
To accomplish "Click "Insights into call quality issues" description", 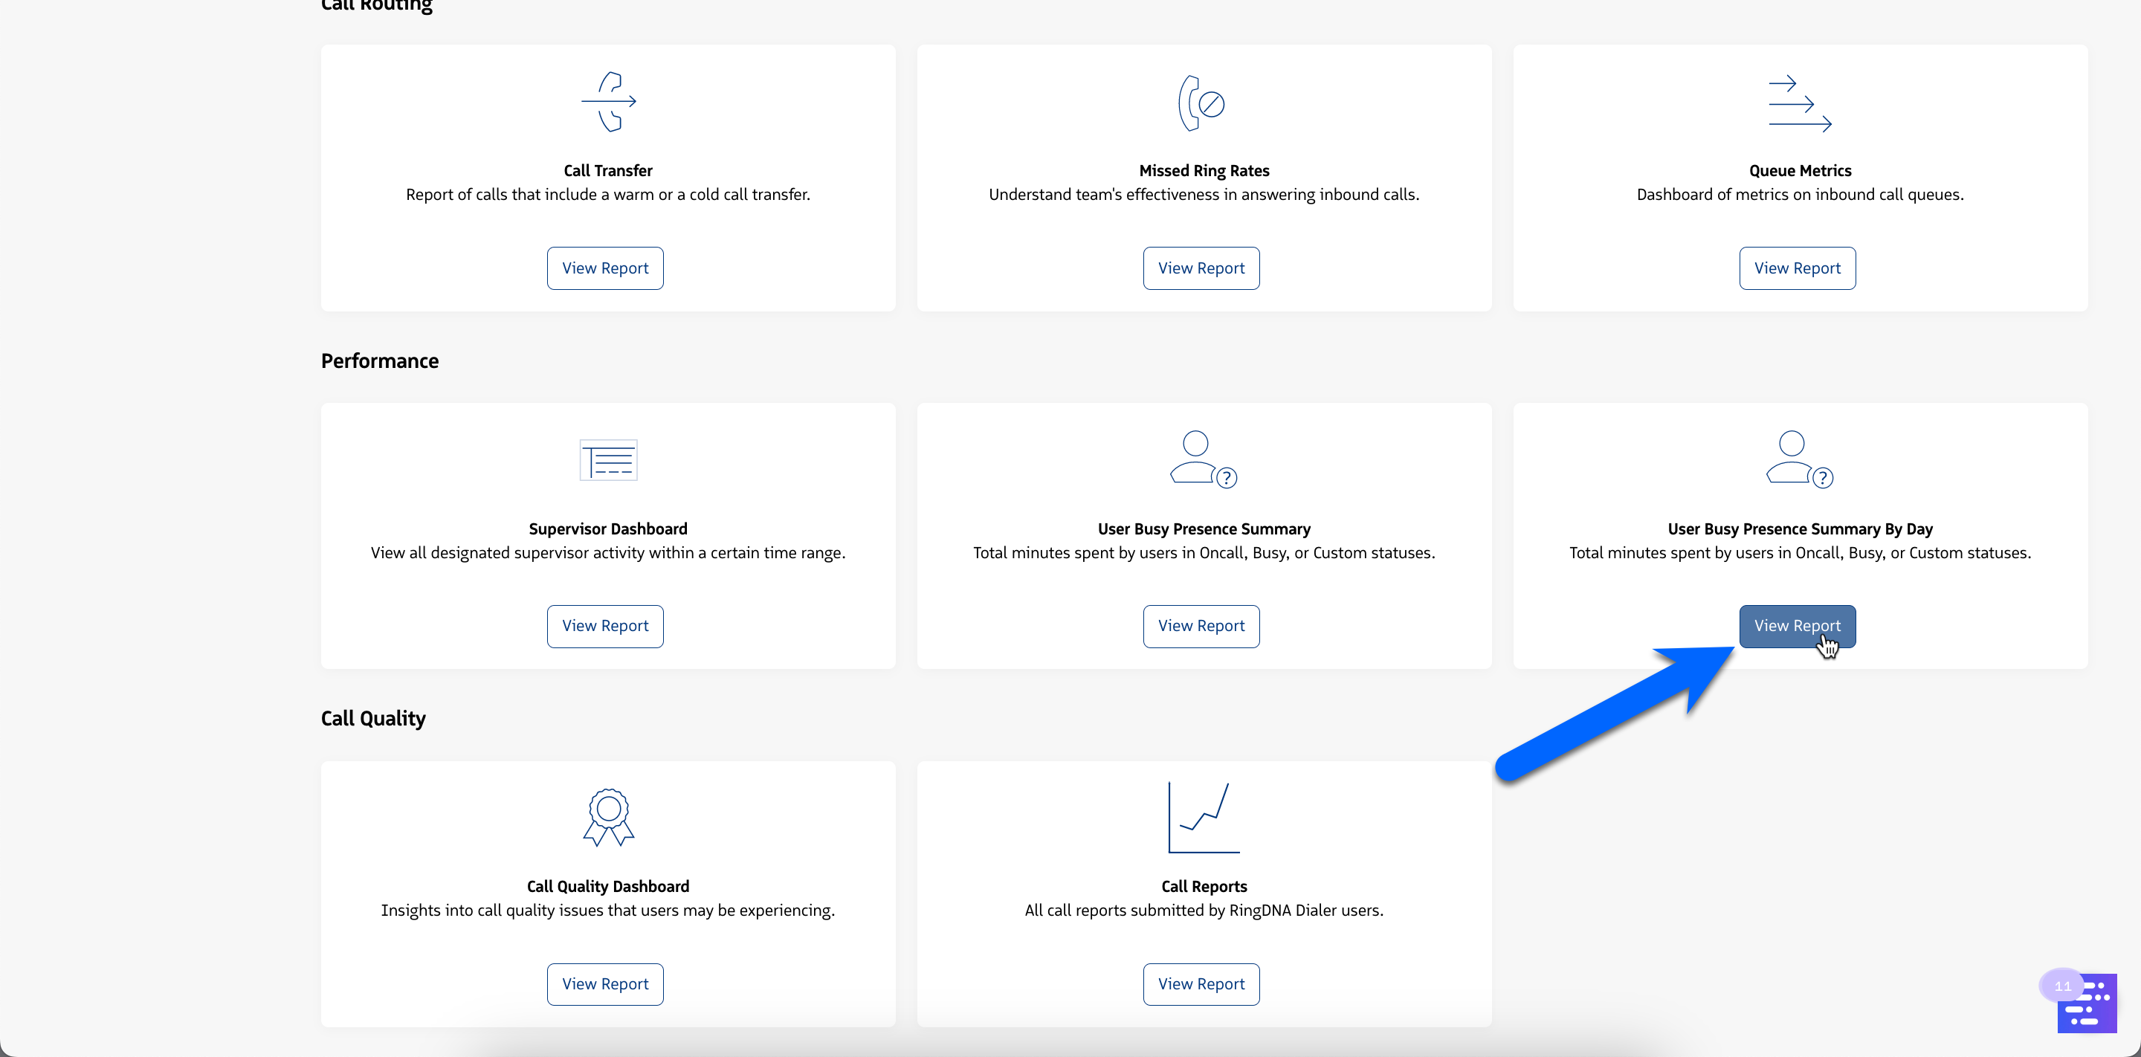I will (607, 910).
